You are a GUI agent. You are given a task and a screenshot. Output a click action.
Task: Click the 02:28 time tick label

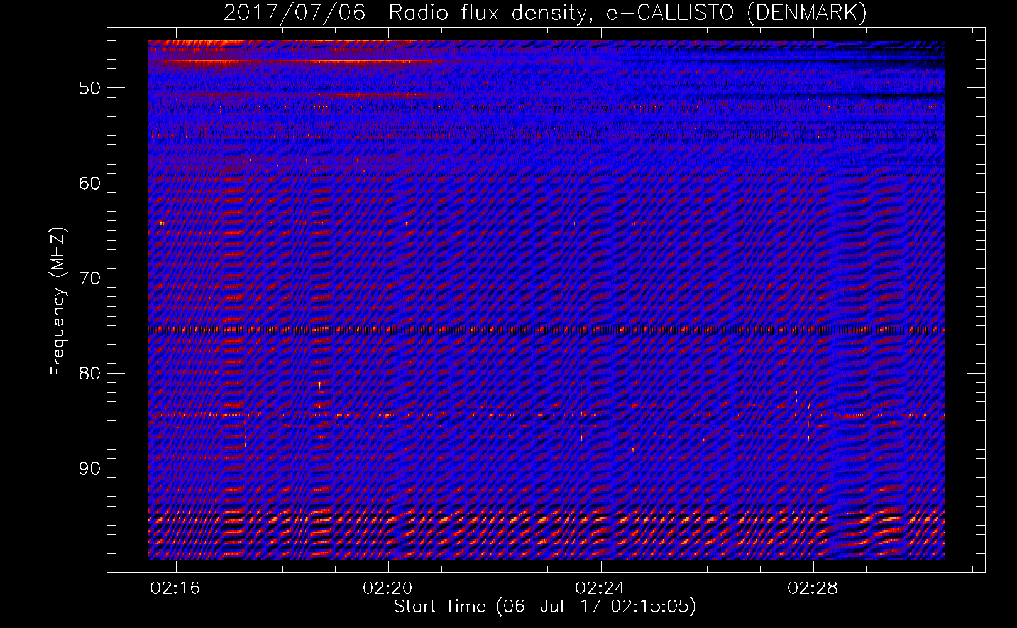pyautogui.click(x=813, y=588)
